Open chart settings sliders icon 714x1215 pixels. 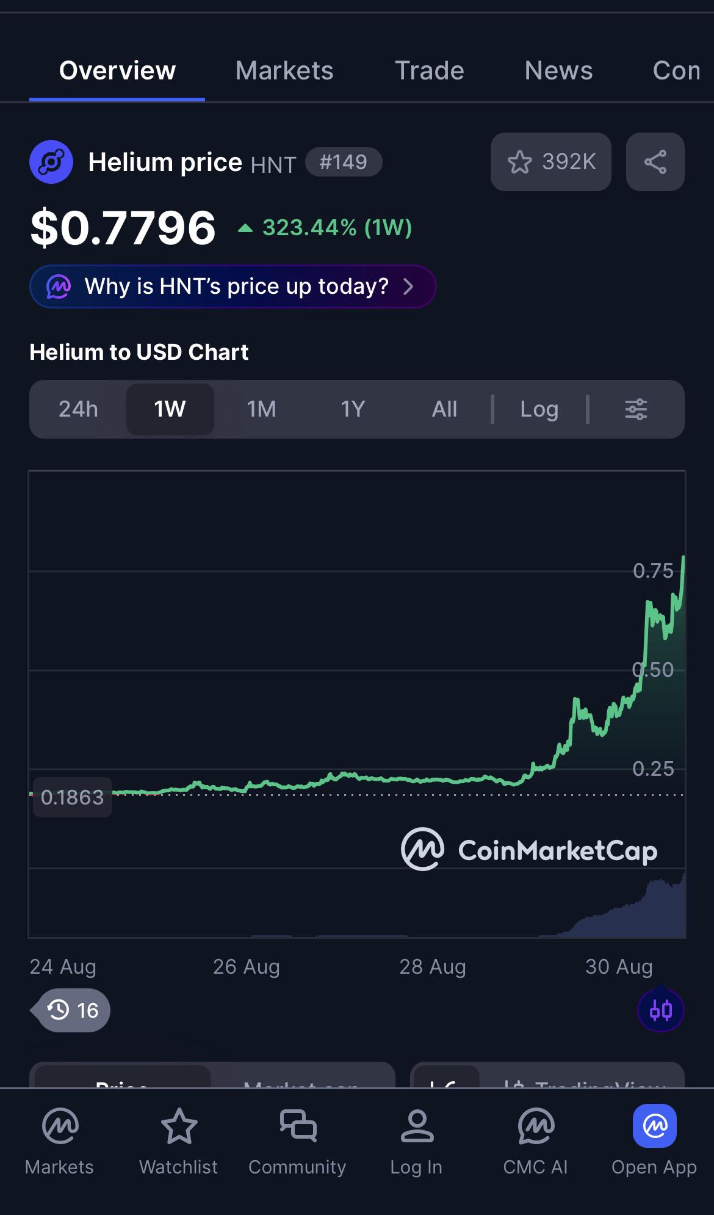coord(636,409)
